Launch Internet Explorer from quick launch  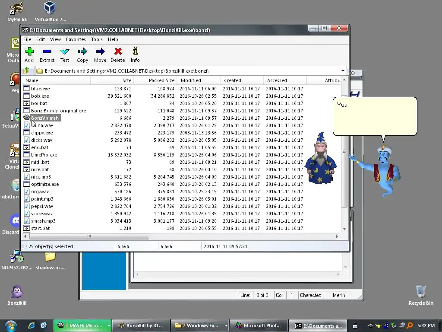tap(31, 326)
